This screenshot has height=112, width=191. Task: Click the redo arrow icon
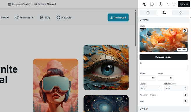pyautogui.click(x=174, y=4)
